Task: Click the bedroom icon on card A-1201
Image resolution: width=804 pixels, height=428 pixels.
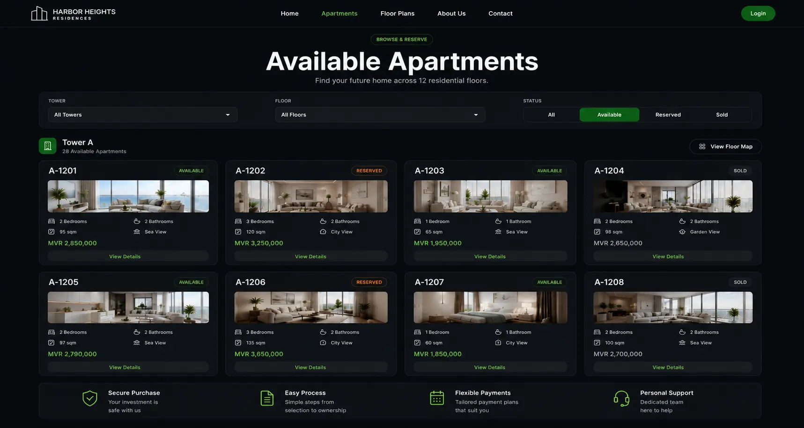Action: click(52, 221)
